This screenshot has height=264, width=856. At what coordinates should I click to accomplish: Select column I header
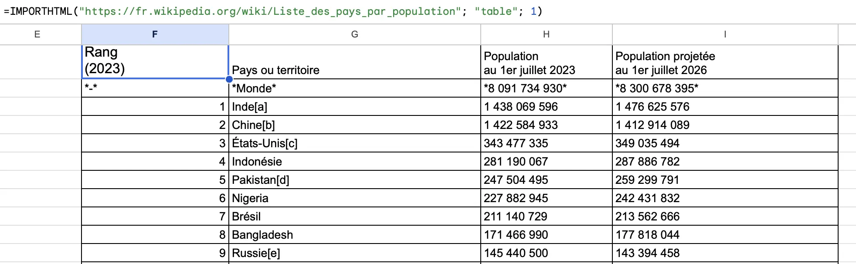tap(725, 34)
